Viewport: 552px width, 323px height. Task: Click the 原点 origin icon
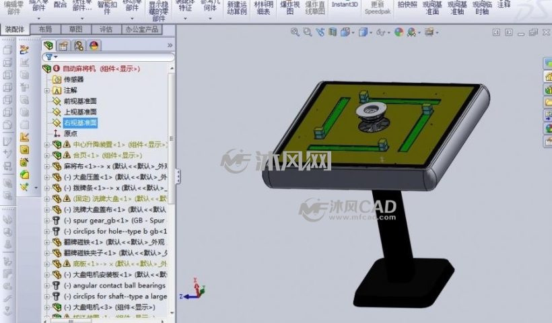pos(57,133)
